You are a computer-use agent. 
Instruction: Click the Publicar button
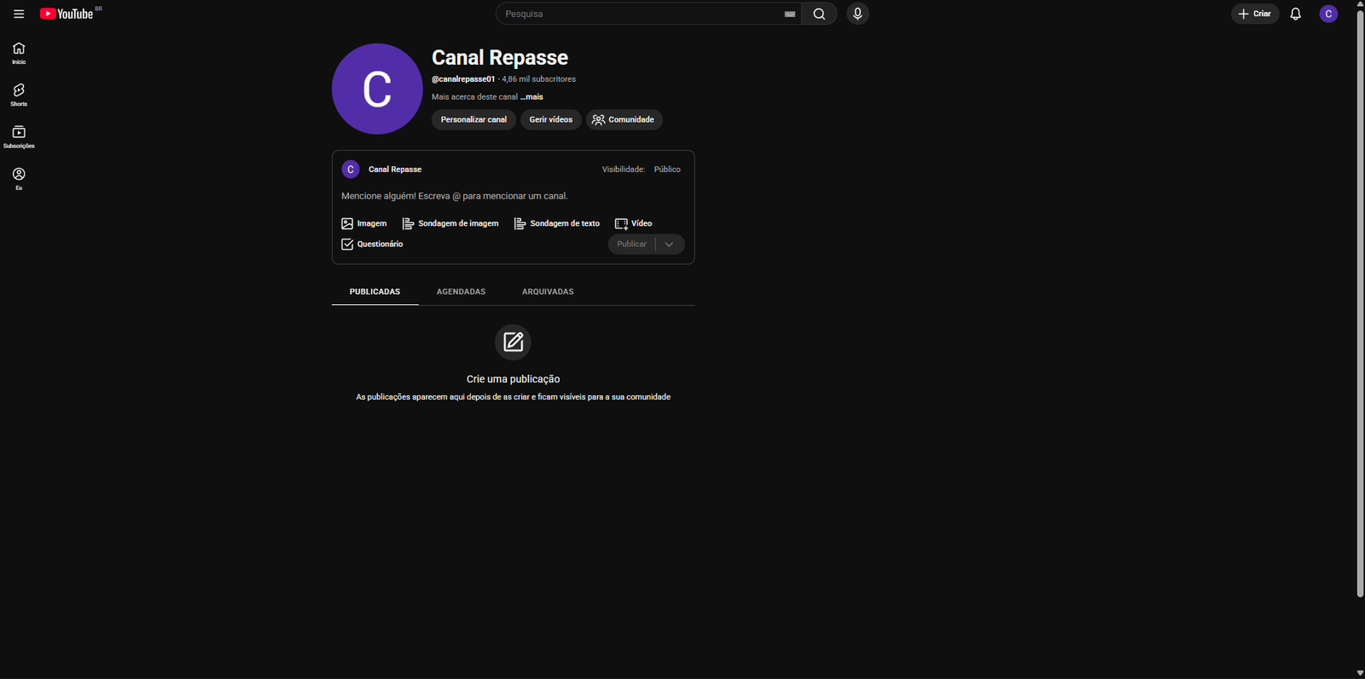pos(631,245)
